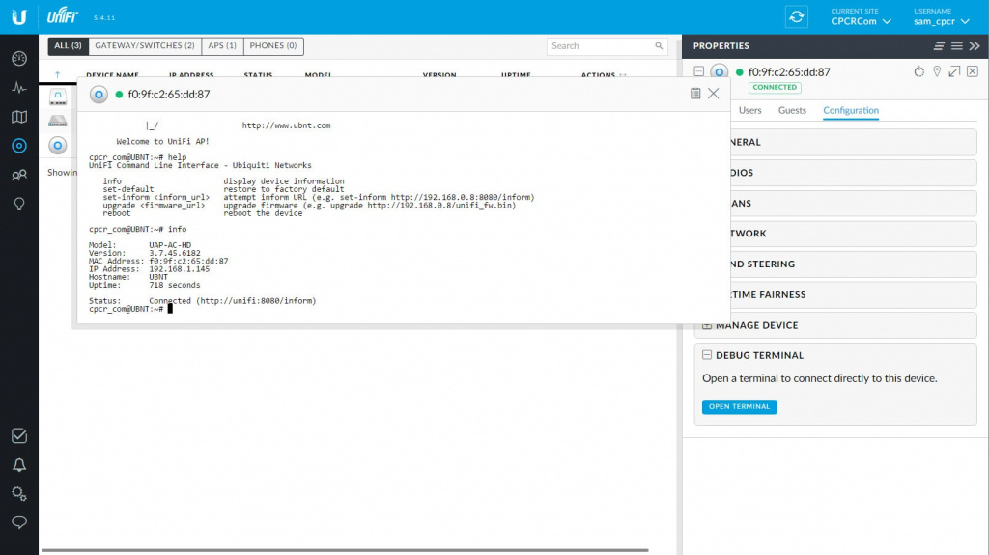Filter devices by APS
989x555 pixels.
click(222, 45)
